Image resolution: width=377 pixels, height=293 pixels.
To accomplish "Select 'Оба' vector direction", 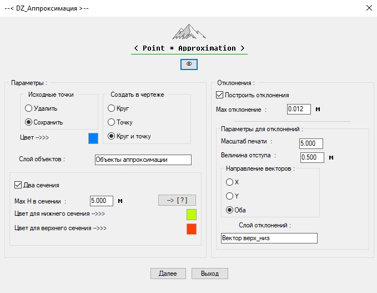I will tap(229, 210).
